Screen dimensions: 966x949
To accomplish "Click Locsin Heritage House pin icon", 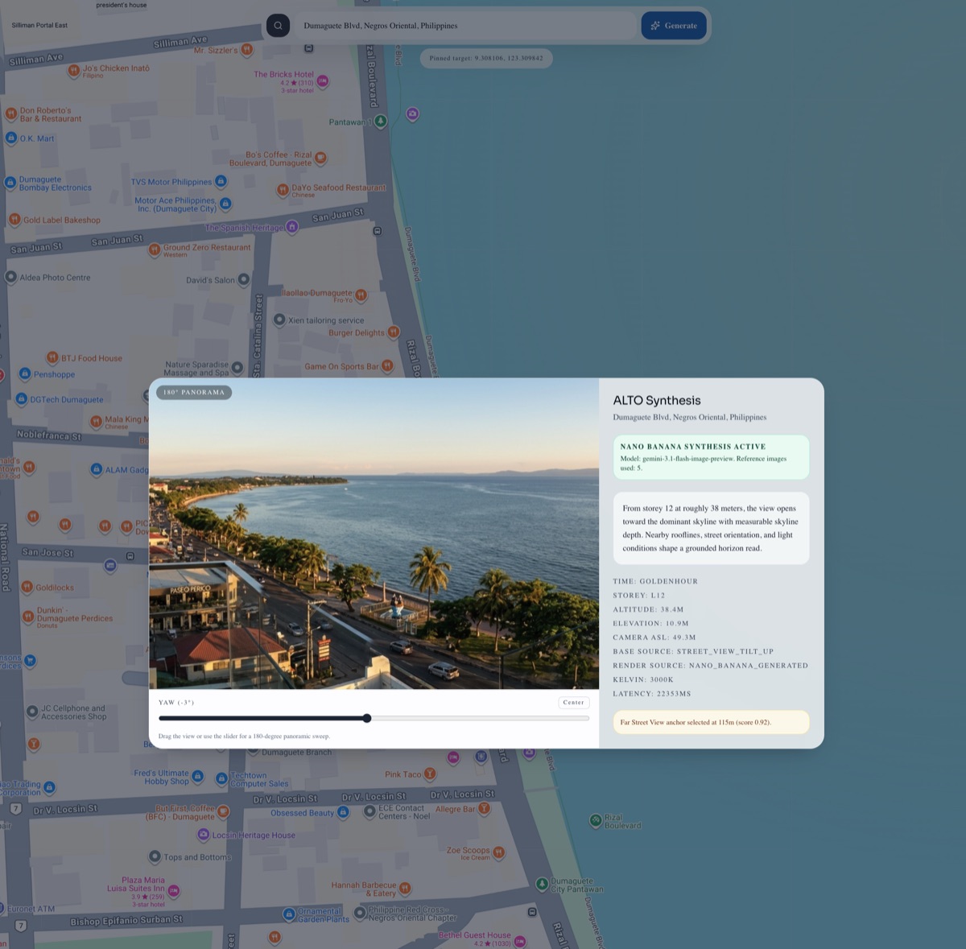I will coord(204,835).
